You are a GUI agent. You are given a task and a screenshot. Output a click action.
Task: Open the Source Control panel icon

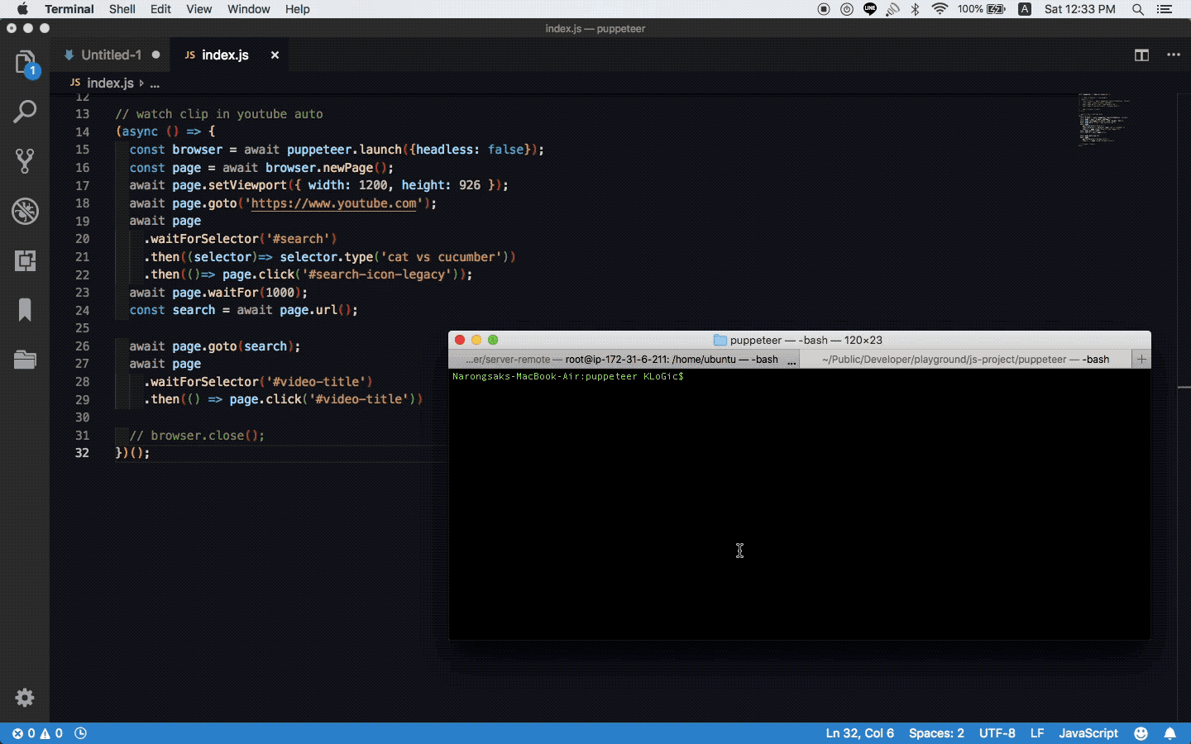click(x=26, y=161)
